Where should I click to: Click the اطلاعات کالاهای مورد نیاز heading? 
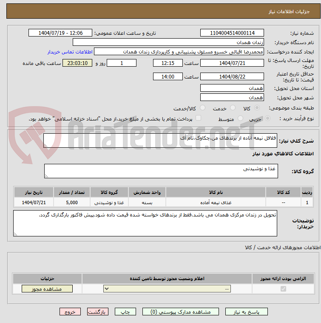pyautogui.click(x=283, y=154)
